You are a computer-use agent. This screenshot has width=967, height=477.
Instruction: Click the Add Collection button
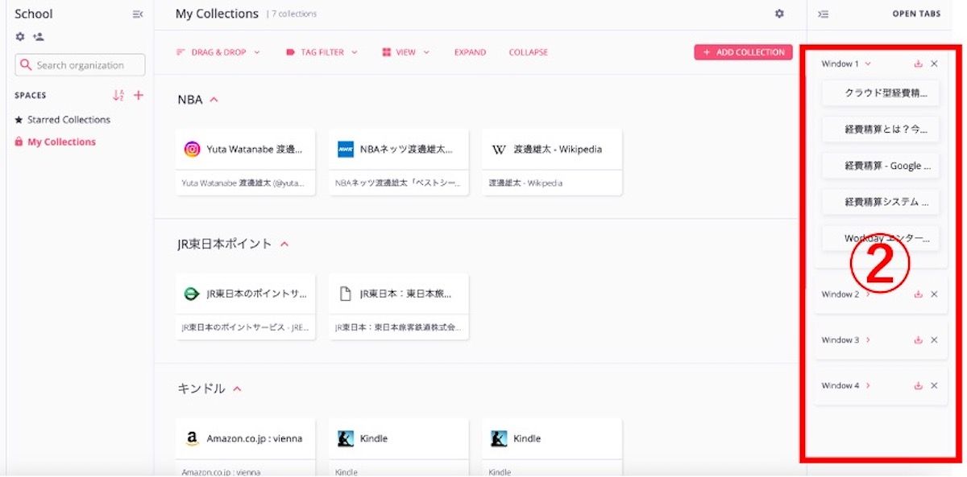743,52
